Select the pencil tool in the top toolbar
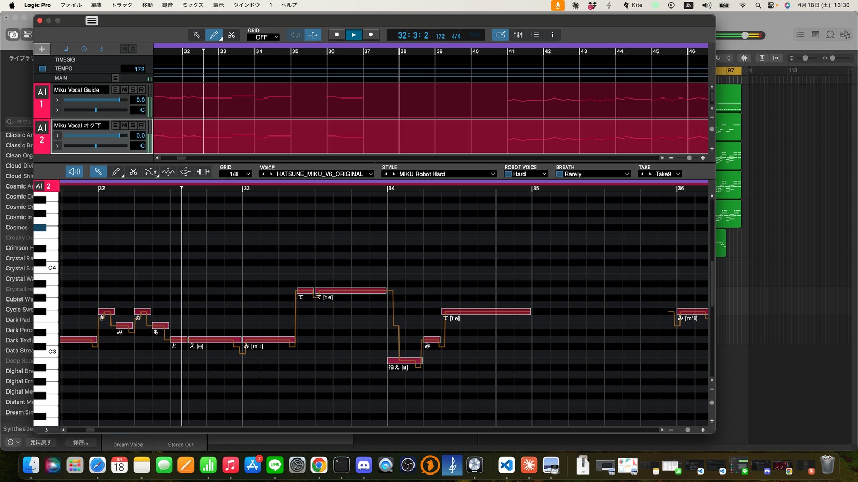Image resolution: width=858 pixels, height=482 pixels. 214,35
